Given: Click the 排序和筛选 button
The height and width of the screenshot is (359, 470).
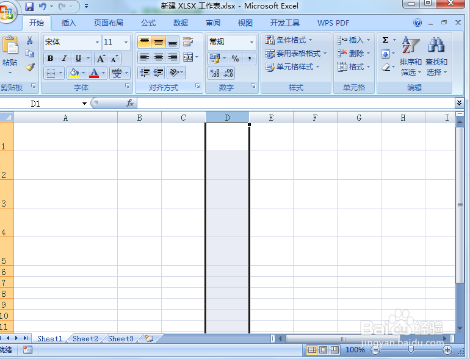Looking at the screenshot, I should click(410, 55).
